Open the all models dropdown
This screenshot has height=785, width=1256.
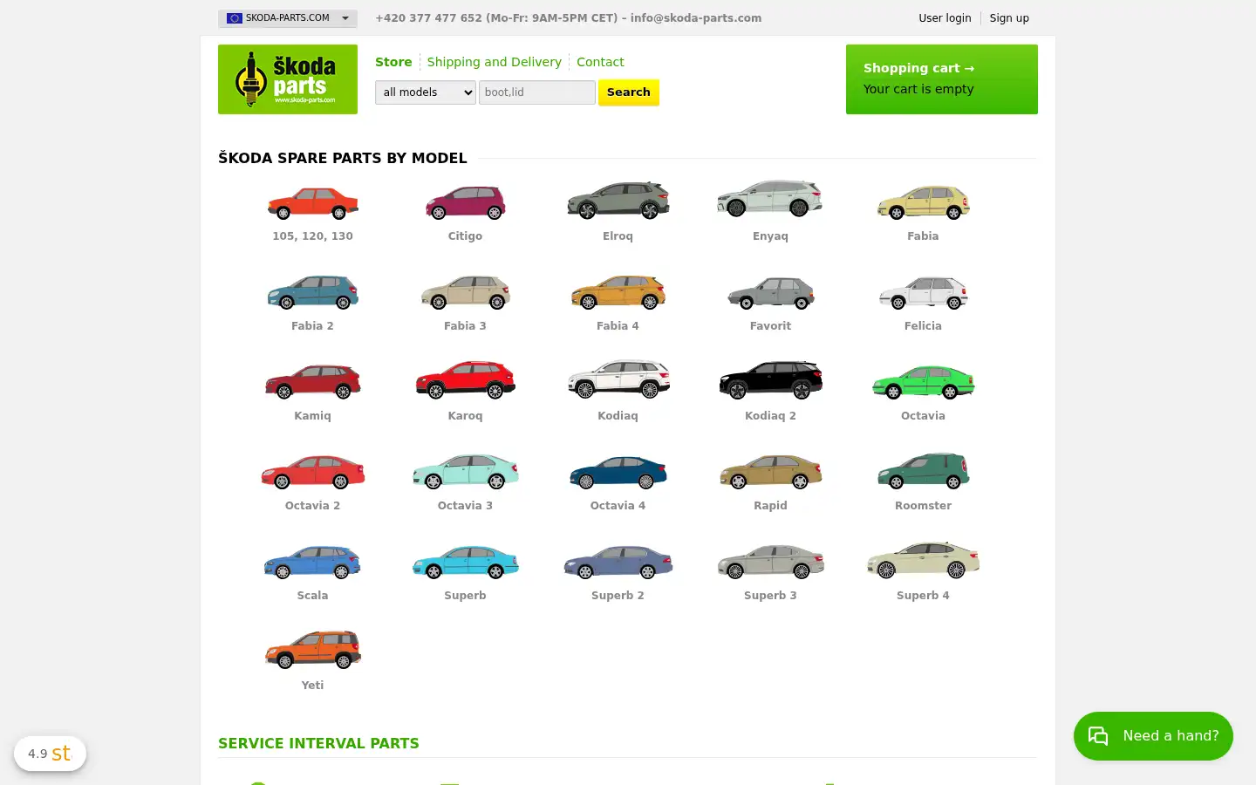[x=426, y=92]
